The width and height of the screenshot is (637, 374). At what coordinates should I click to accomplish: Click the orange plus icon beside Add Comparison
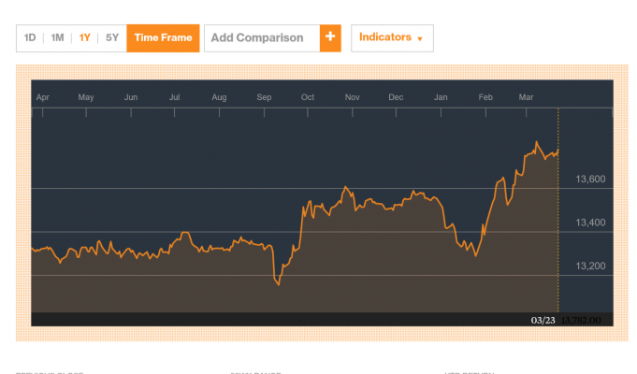[329, 38]
